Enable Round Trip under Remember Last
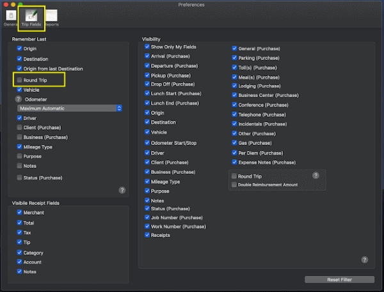The height and width of the screenshot is (292, 384). pyautogui.click(x=19, y=81)
